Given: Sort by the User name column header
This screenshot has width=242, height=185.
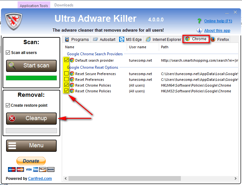Looking at the screenshot, I should (143, 47).
